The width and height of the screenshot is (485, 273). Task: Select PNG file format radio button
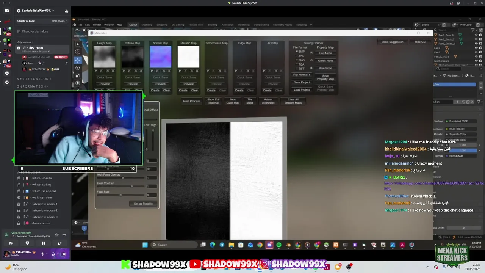pyautogui.click(x=297, y=60)
